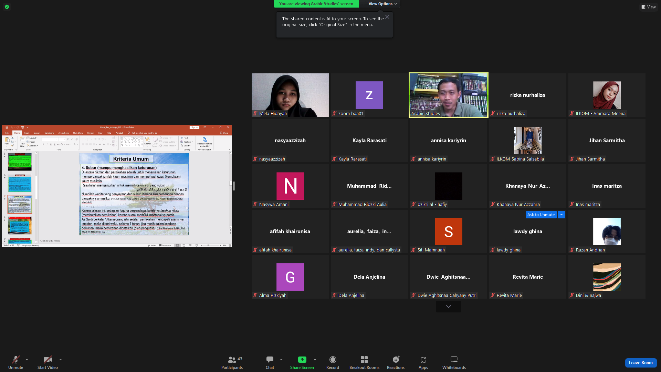The height and width of the screenshot is (372, 661).
Task: Open the Select dropdown in PowerPoint Editing
Action: (x=186, y=146)
